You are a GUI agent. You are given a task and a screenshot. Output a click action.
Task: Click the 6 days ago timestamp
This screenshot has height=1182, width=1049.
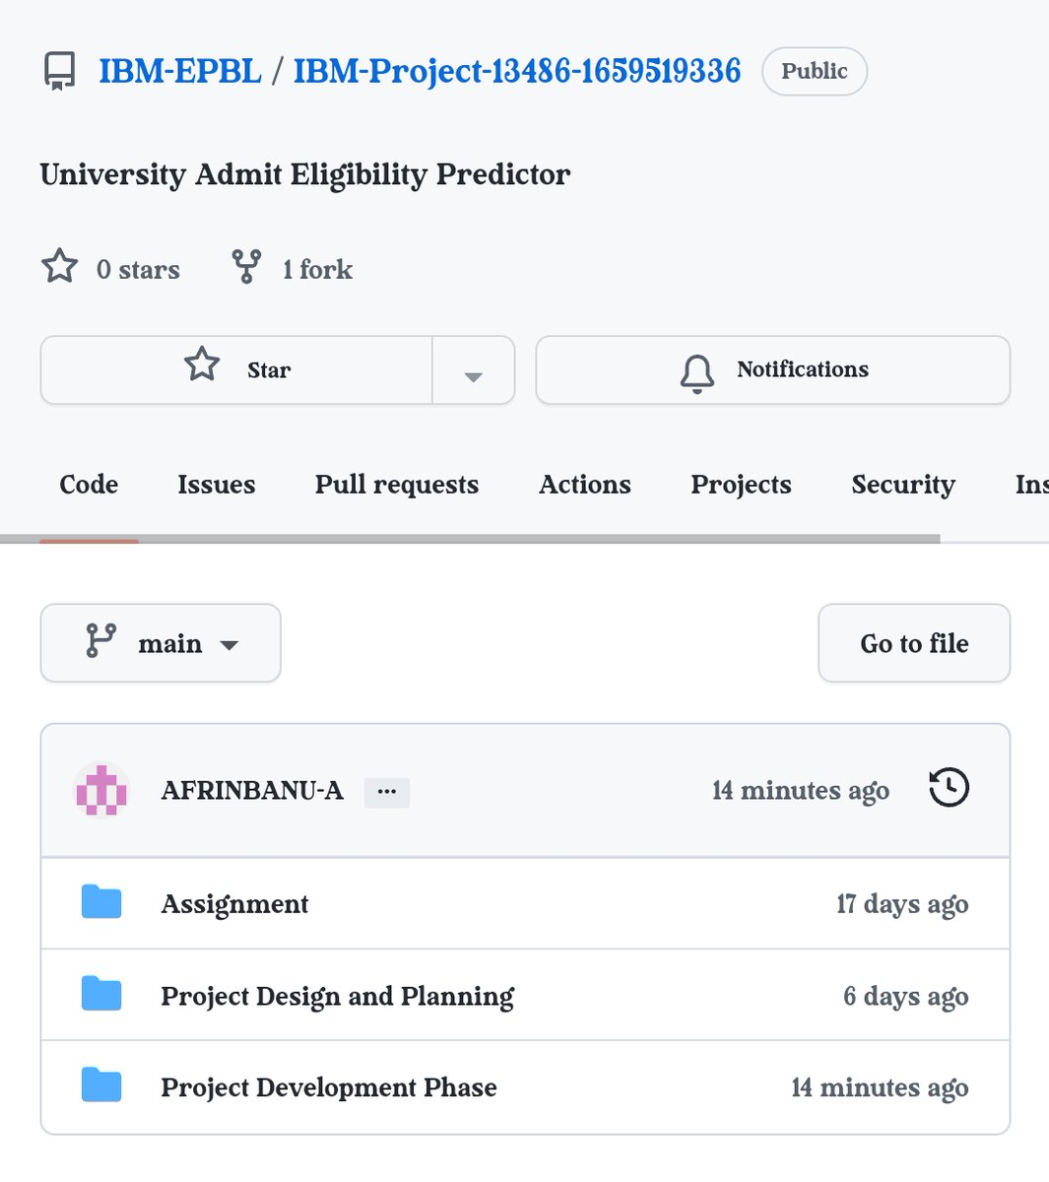pyautogui.click(x=906, y=997)
